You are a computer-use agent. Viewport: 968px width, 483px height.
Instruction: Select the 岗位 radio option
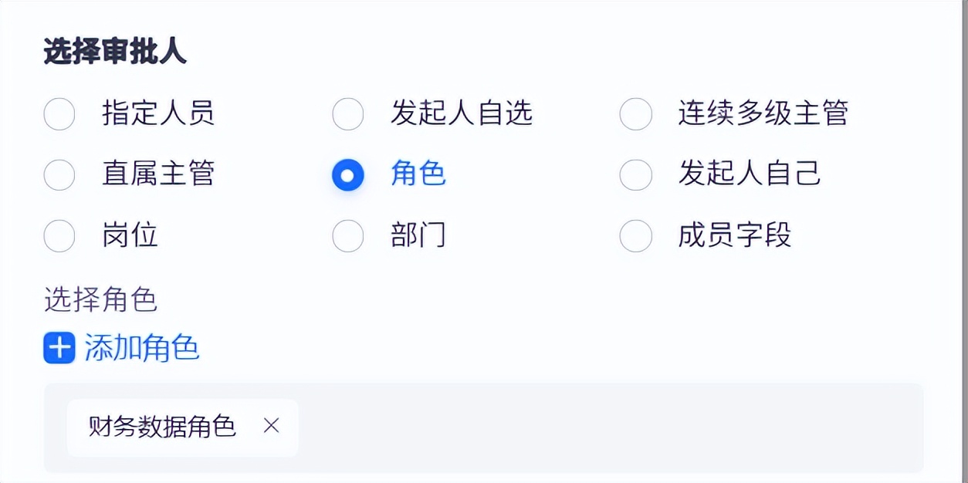click(59, 235)
